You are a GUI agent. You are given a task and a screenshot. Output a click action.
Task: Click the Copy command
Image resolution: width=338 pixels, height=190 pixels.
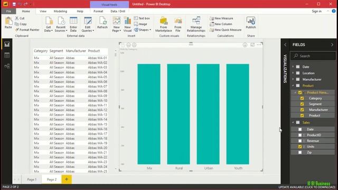(21, 24)
